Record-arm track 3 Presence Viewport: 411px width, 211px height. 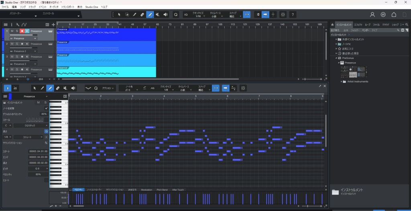(22, 57)
